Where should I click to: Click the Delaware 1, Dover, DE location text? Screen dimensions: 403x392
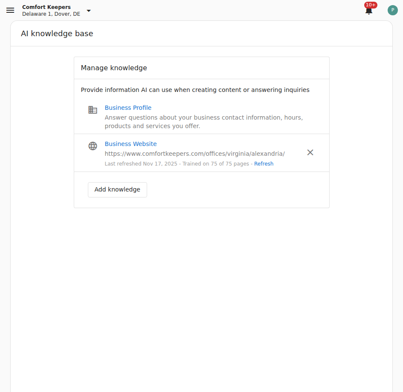coord(51,14)
